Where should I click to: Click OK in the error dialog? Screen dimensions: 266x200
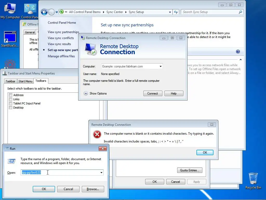(x=205, y=153)
